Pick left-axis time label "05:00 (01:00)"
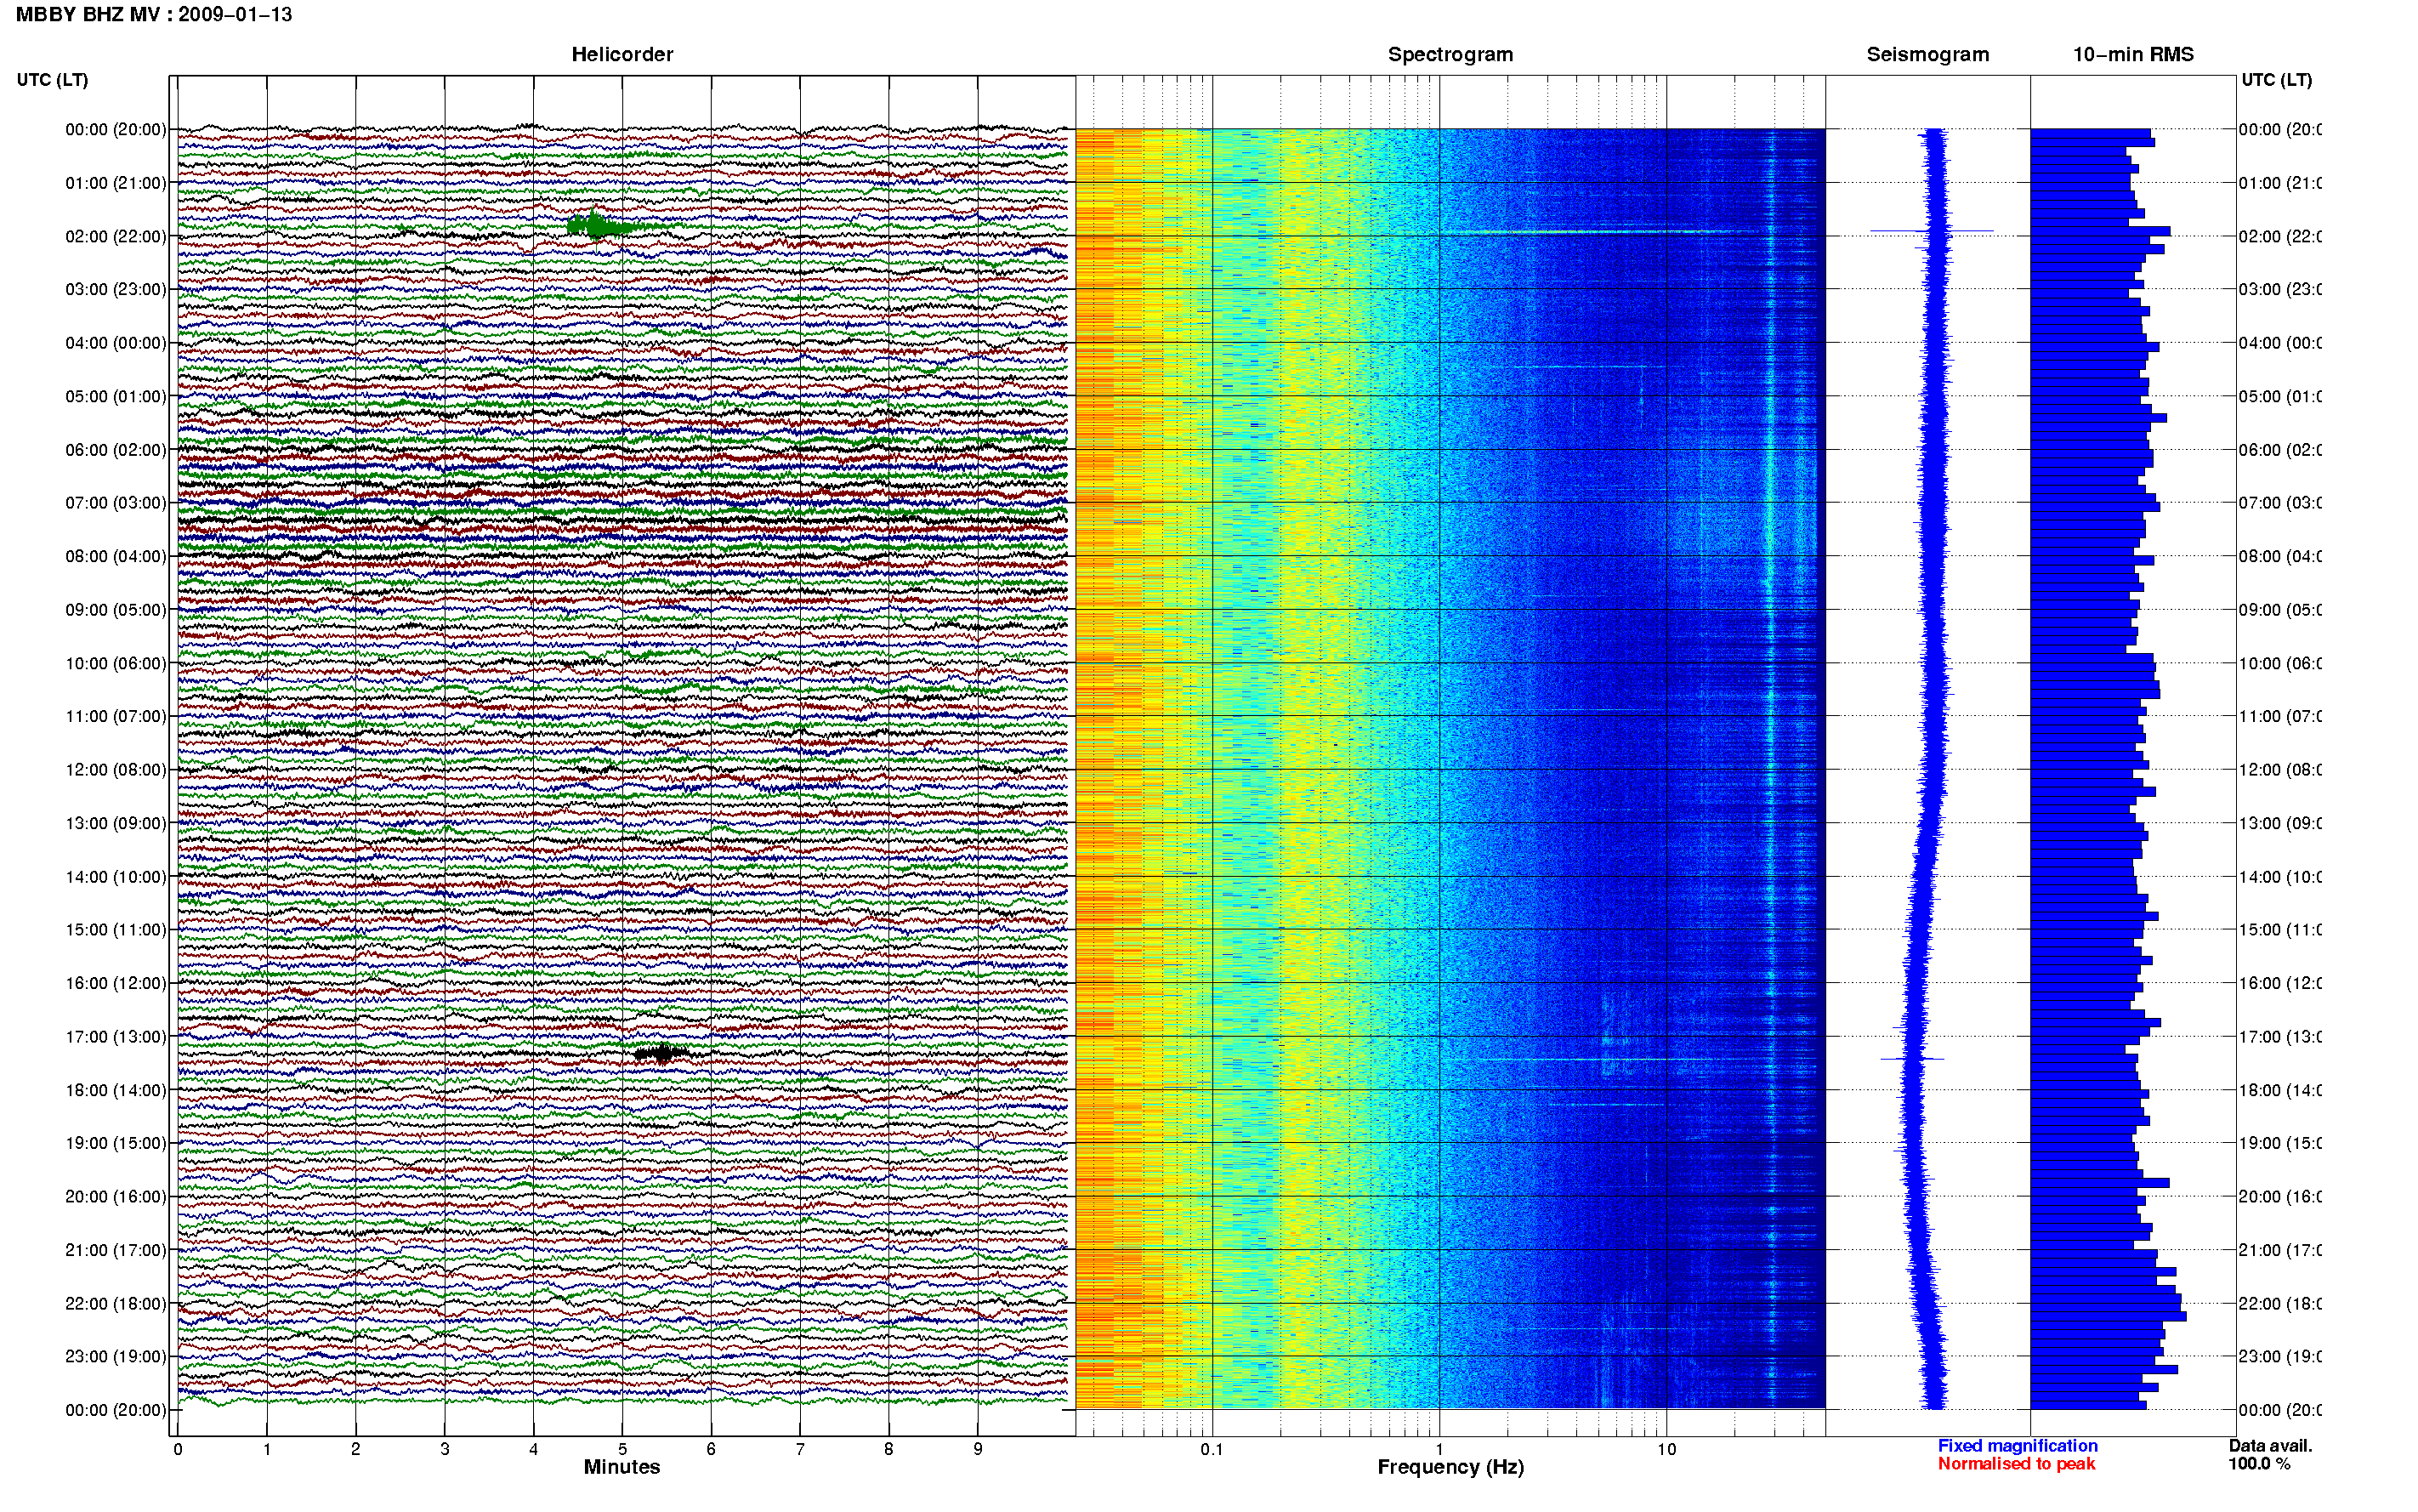This screenshot has height=1512, width=2418. point(116,396)
